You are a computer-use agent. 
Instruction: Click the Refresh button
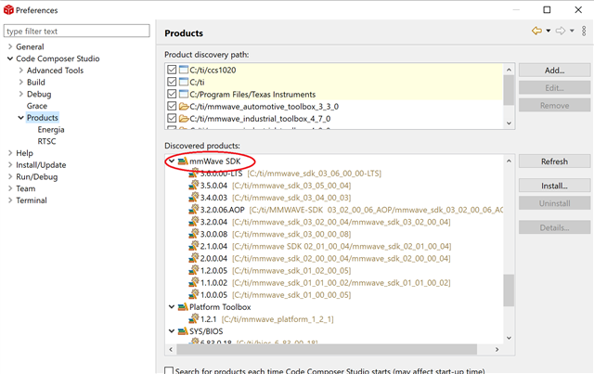click(x=555, y=161)
